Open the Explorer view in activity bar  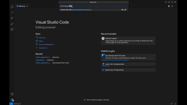(12, 7)
